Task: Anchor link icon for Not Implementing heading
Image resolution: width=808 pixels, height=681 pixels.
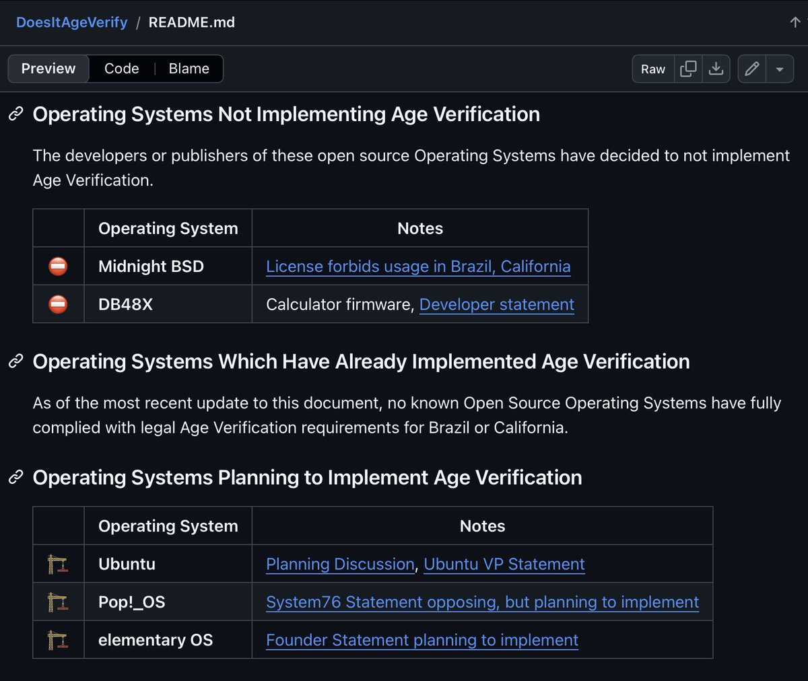Action: point(16,114)
